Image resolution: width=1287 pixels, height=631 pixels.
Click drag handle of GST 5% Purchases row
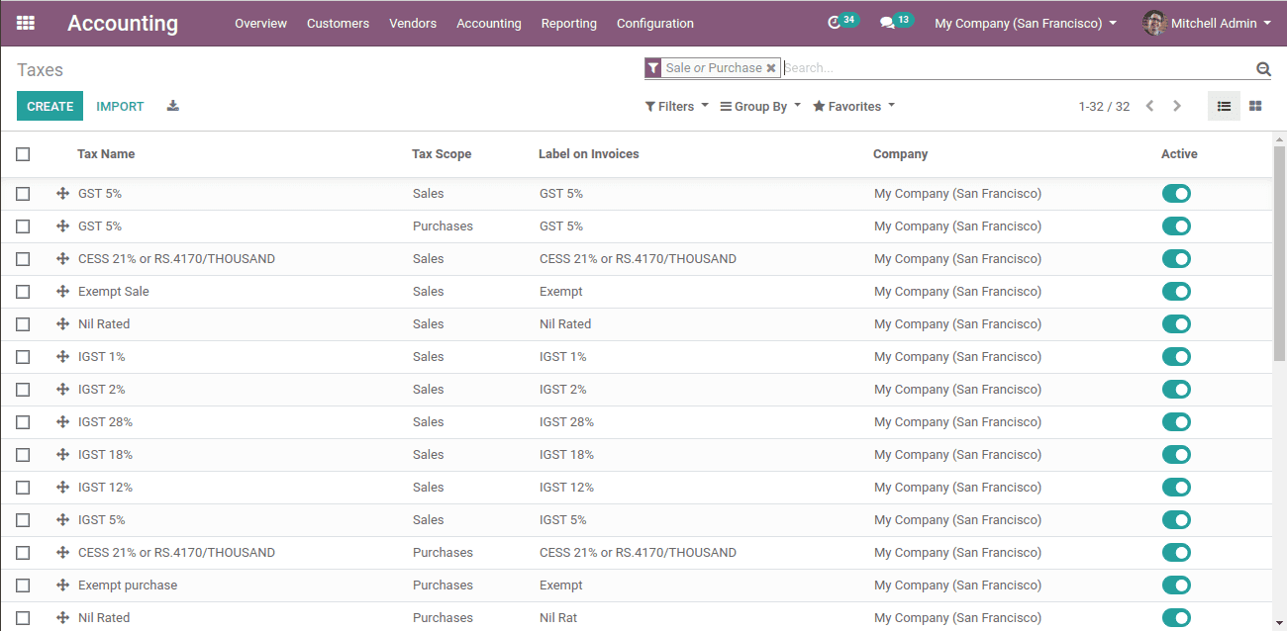coord(63,226)
